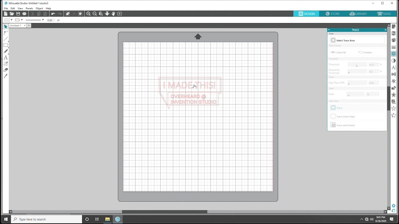Select the Knife tool
The height and width of the screenshot is (224, 399).
pyautogui.click(x=6, y=76)
